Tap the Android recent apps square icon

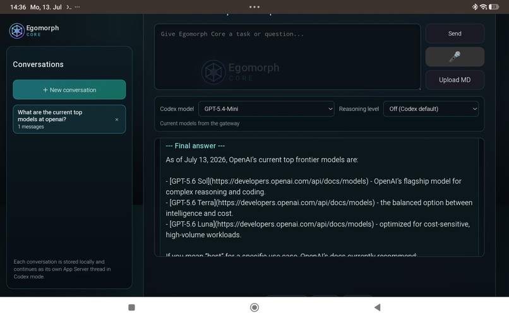131,307
